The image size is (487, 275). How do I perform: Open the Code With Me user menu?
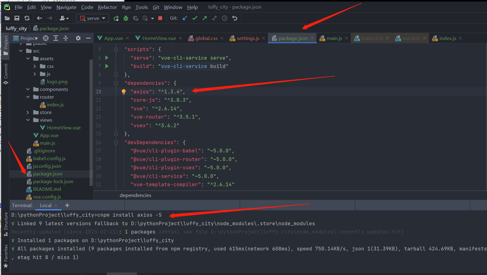(x=64, y=18)
